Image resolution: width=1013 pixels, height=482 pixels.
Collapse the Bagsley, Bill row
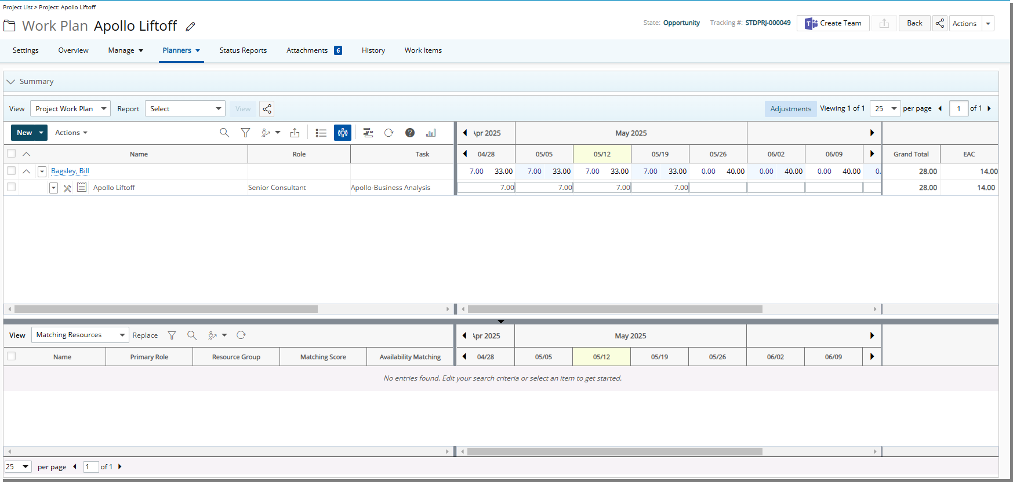tap(26, 171)
